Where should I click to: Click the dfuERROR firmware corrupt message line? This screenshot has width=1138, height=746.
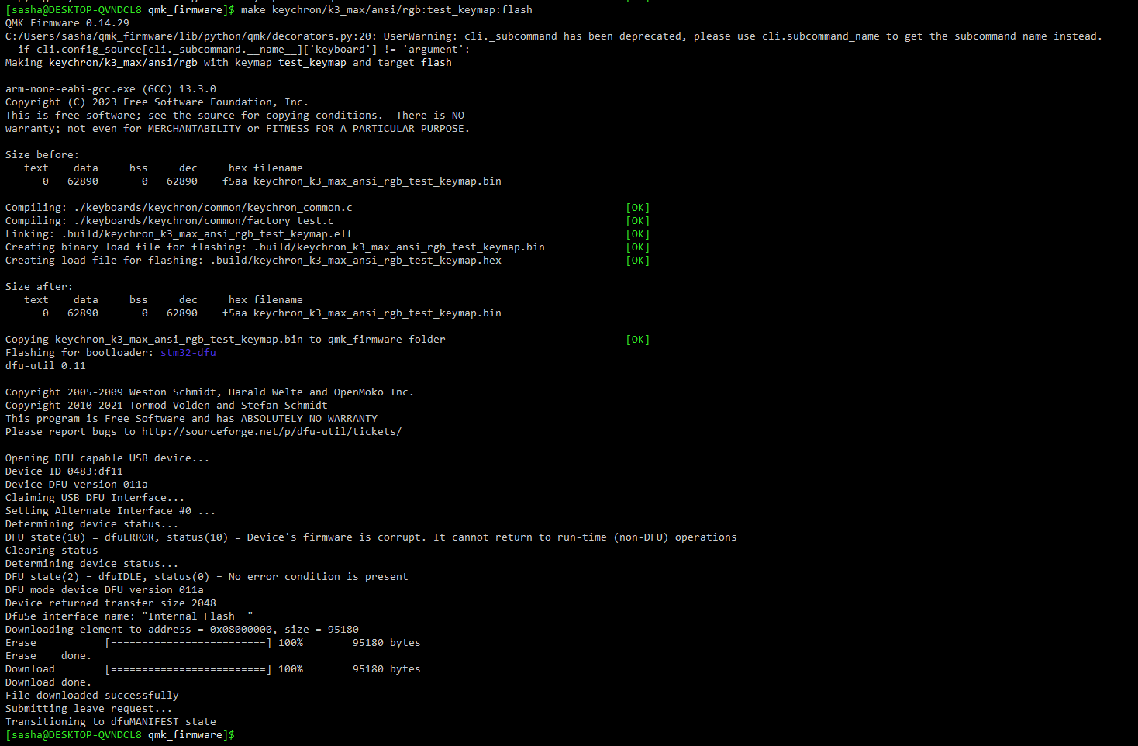tap(371, 537)
